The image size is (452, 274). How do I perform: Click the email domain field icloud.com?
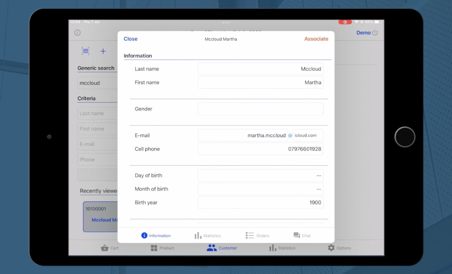(308, 135)
